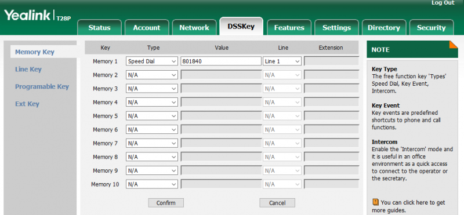Image resolution: width=464 pixels, height=215 pixels.
Task: Click the guide book icon
Action: coord(375,202)
